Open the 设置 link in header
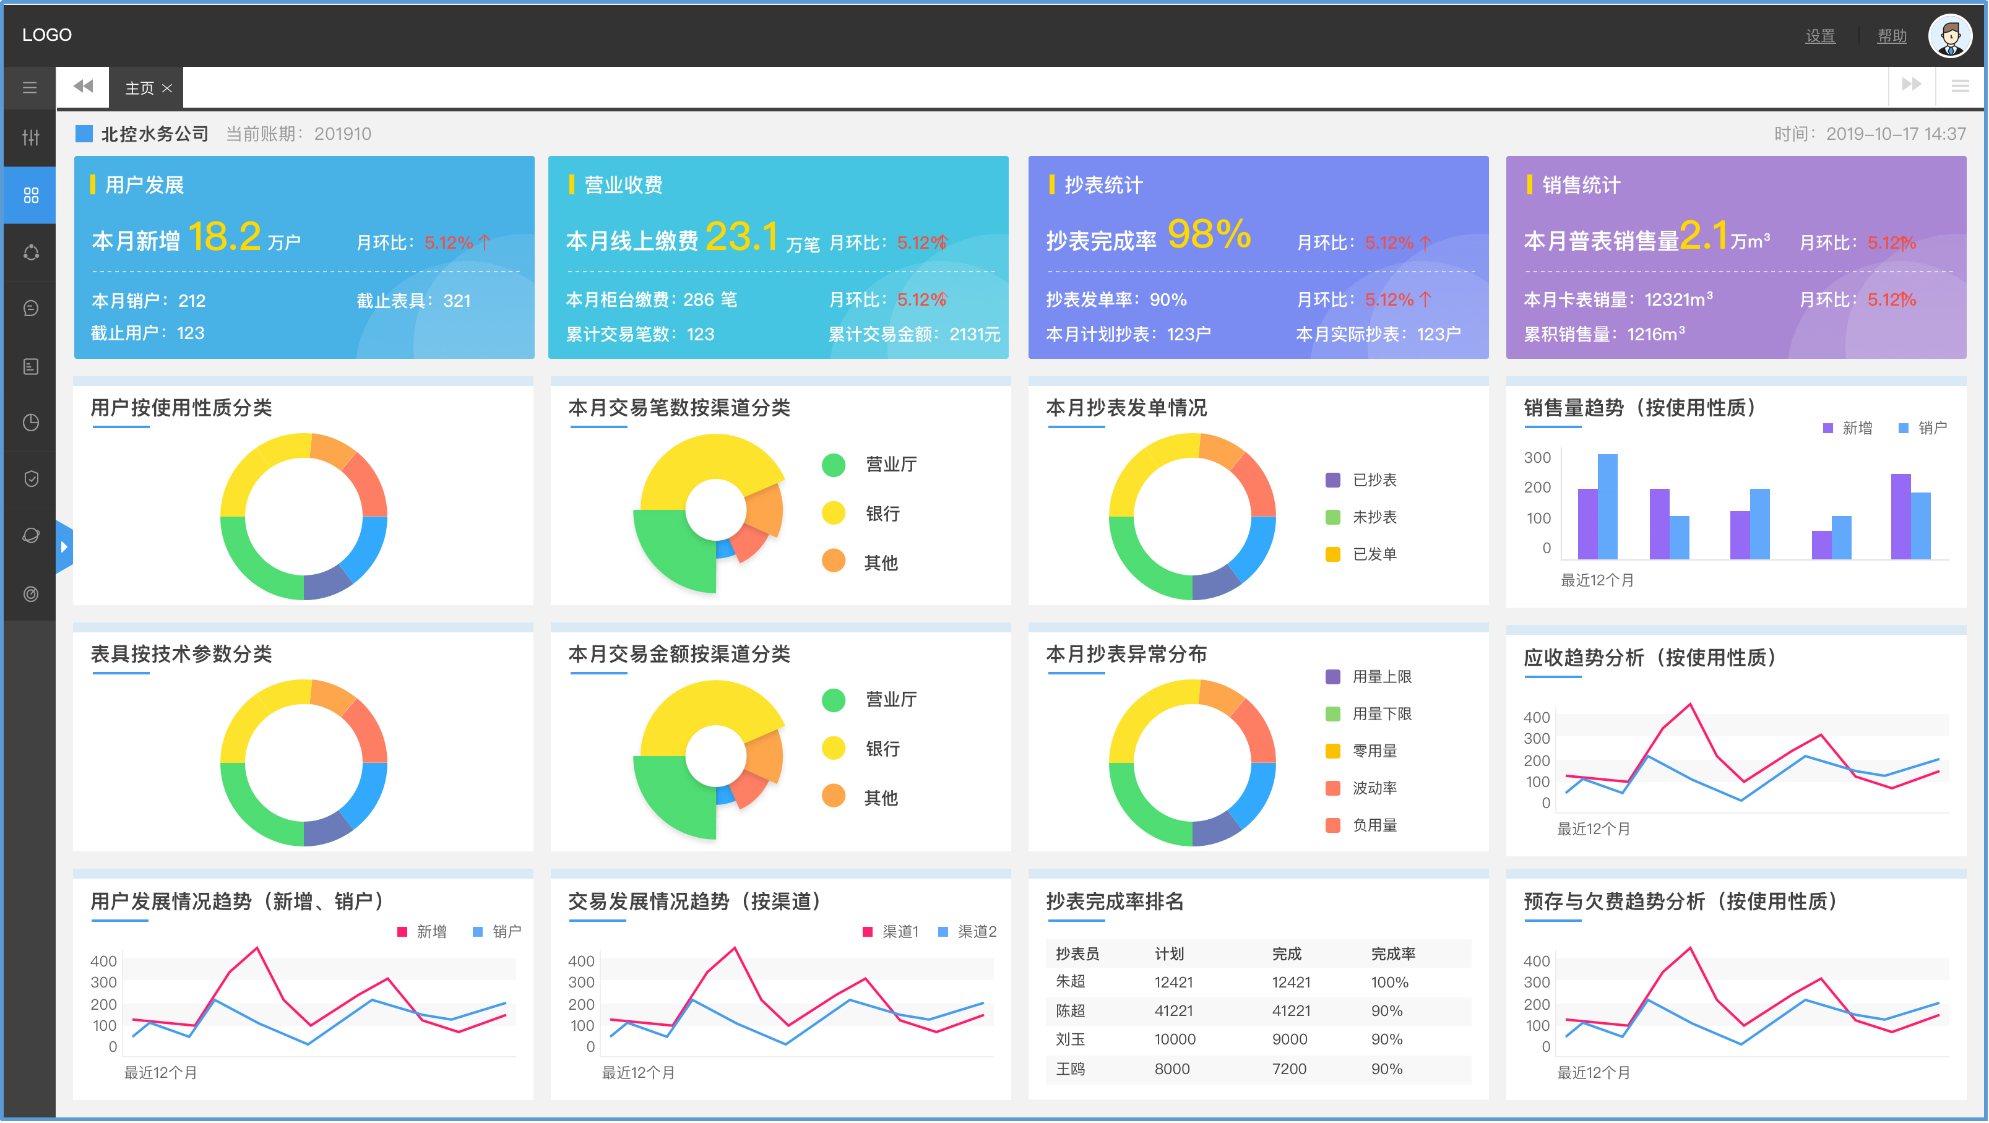The image size is (1989, 1123). (x=1820, y=37)
